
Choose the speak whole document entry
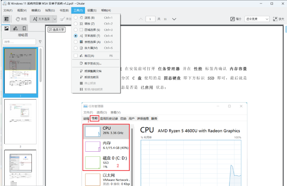pos(96,71)
